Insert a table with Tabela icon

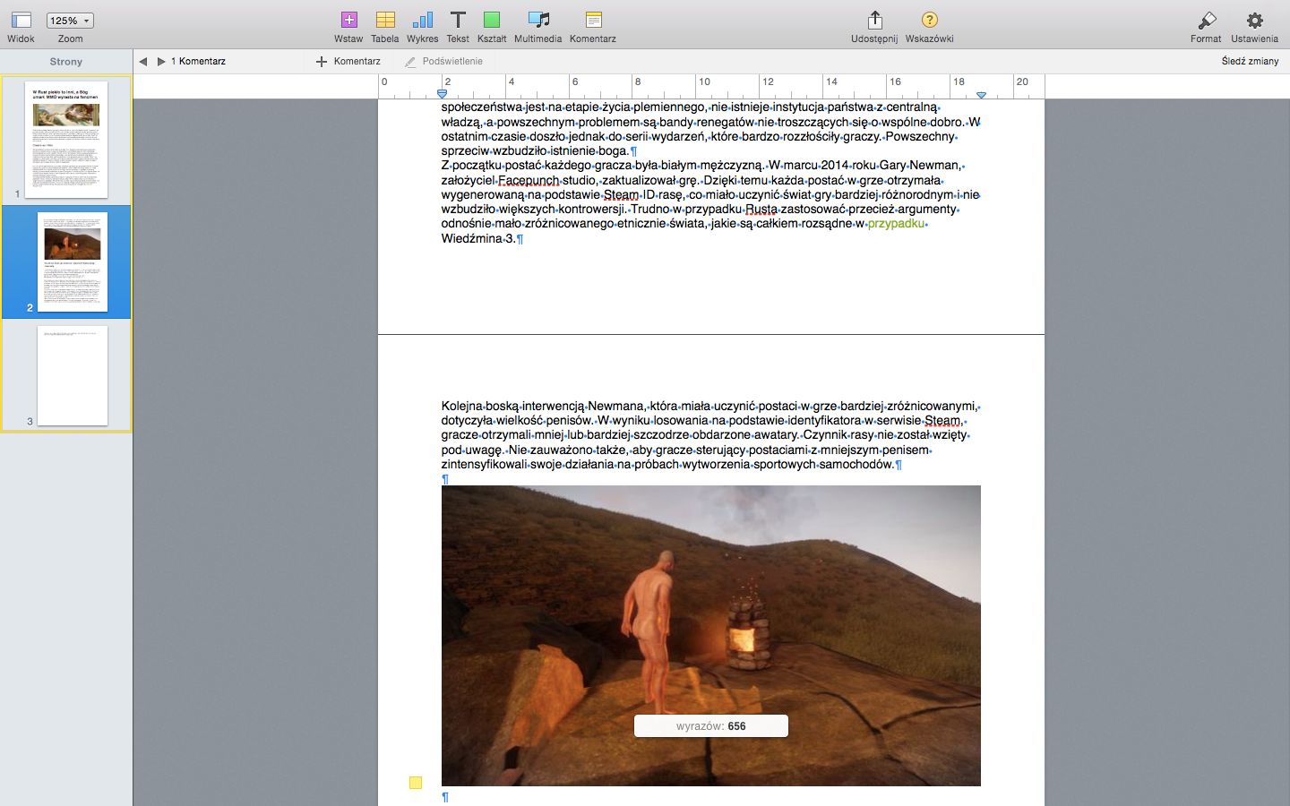click(x=385, y=20)
